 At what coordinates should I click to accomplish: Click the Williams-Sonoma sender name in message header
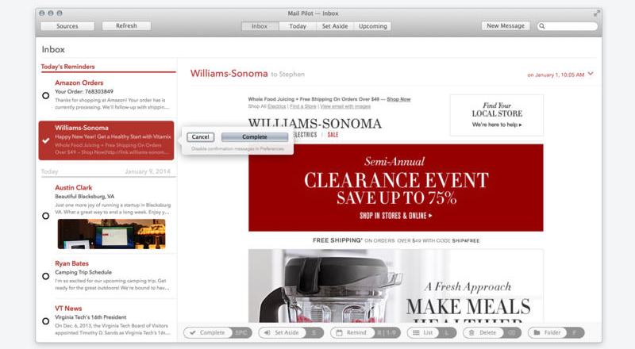pos(229,74)
